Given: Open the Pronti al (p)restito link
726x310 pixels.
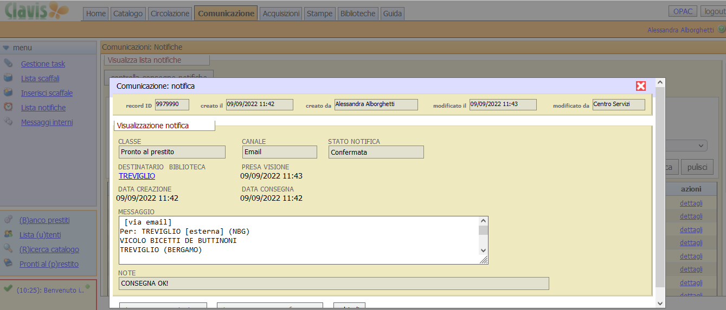Looking at the screenshot, I should click(49, 264).
